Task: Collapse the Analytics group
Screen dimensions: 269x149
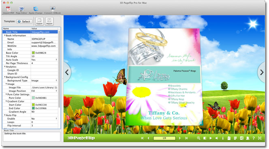Action: click(5, 67)
